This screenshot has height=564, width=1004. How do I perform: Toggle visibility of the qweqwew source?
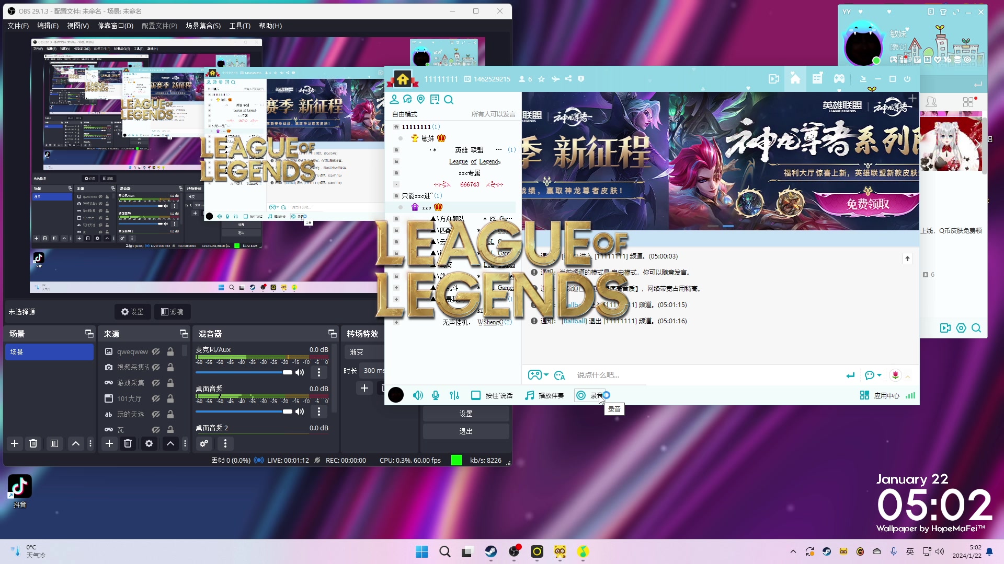click(156, 352)
